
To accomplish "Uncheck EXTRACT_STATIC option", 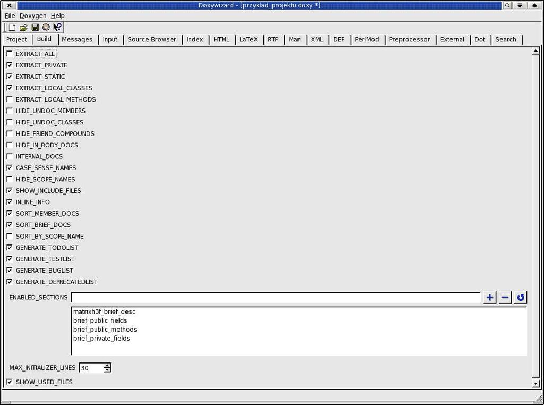I will click(x=10, y=77).
